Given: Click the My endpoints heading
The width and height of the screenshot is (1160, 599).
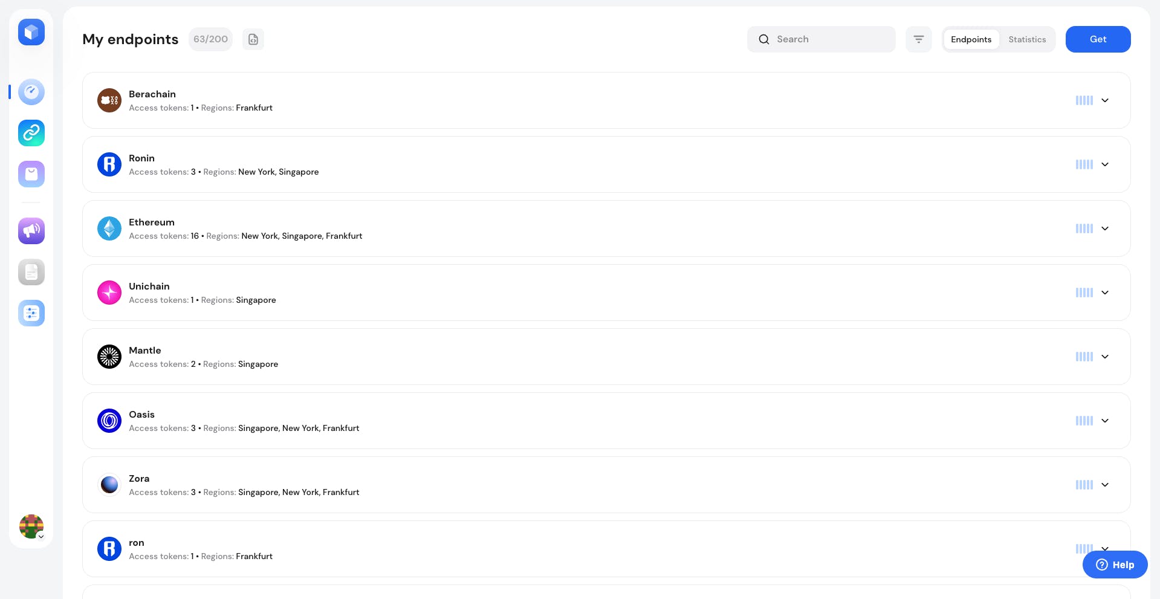Looking at the screenshot, I should tap(131, 39).
